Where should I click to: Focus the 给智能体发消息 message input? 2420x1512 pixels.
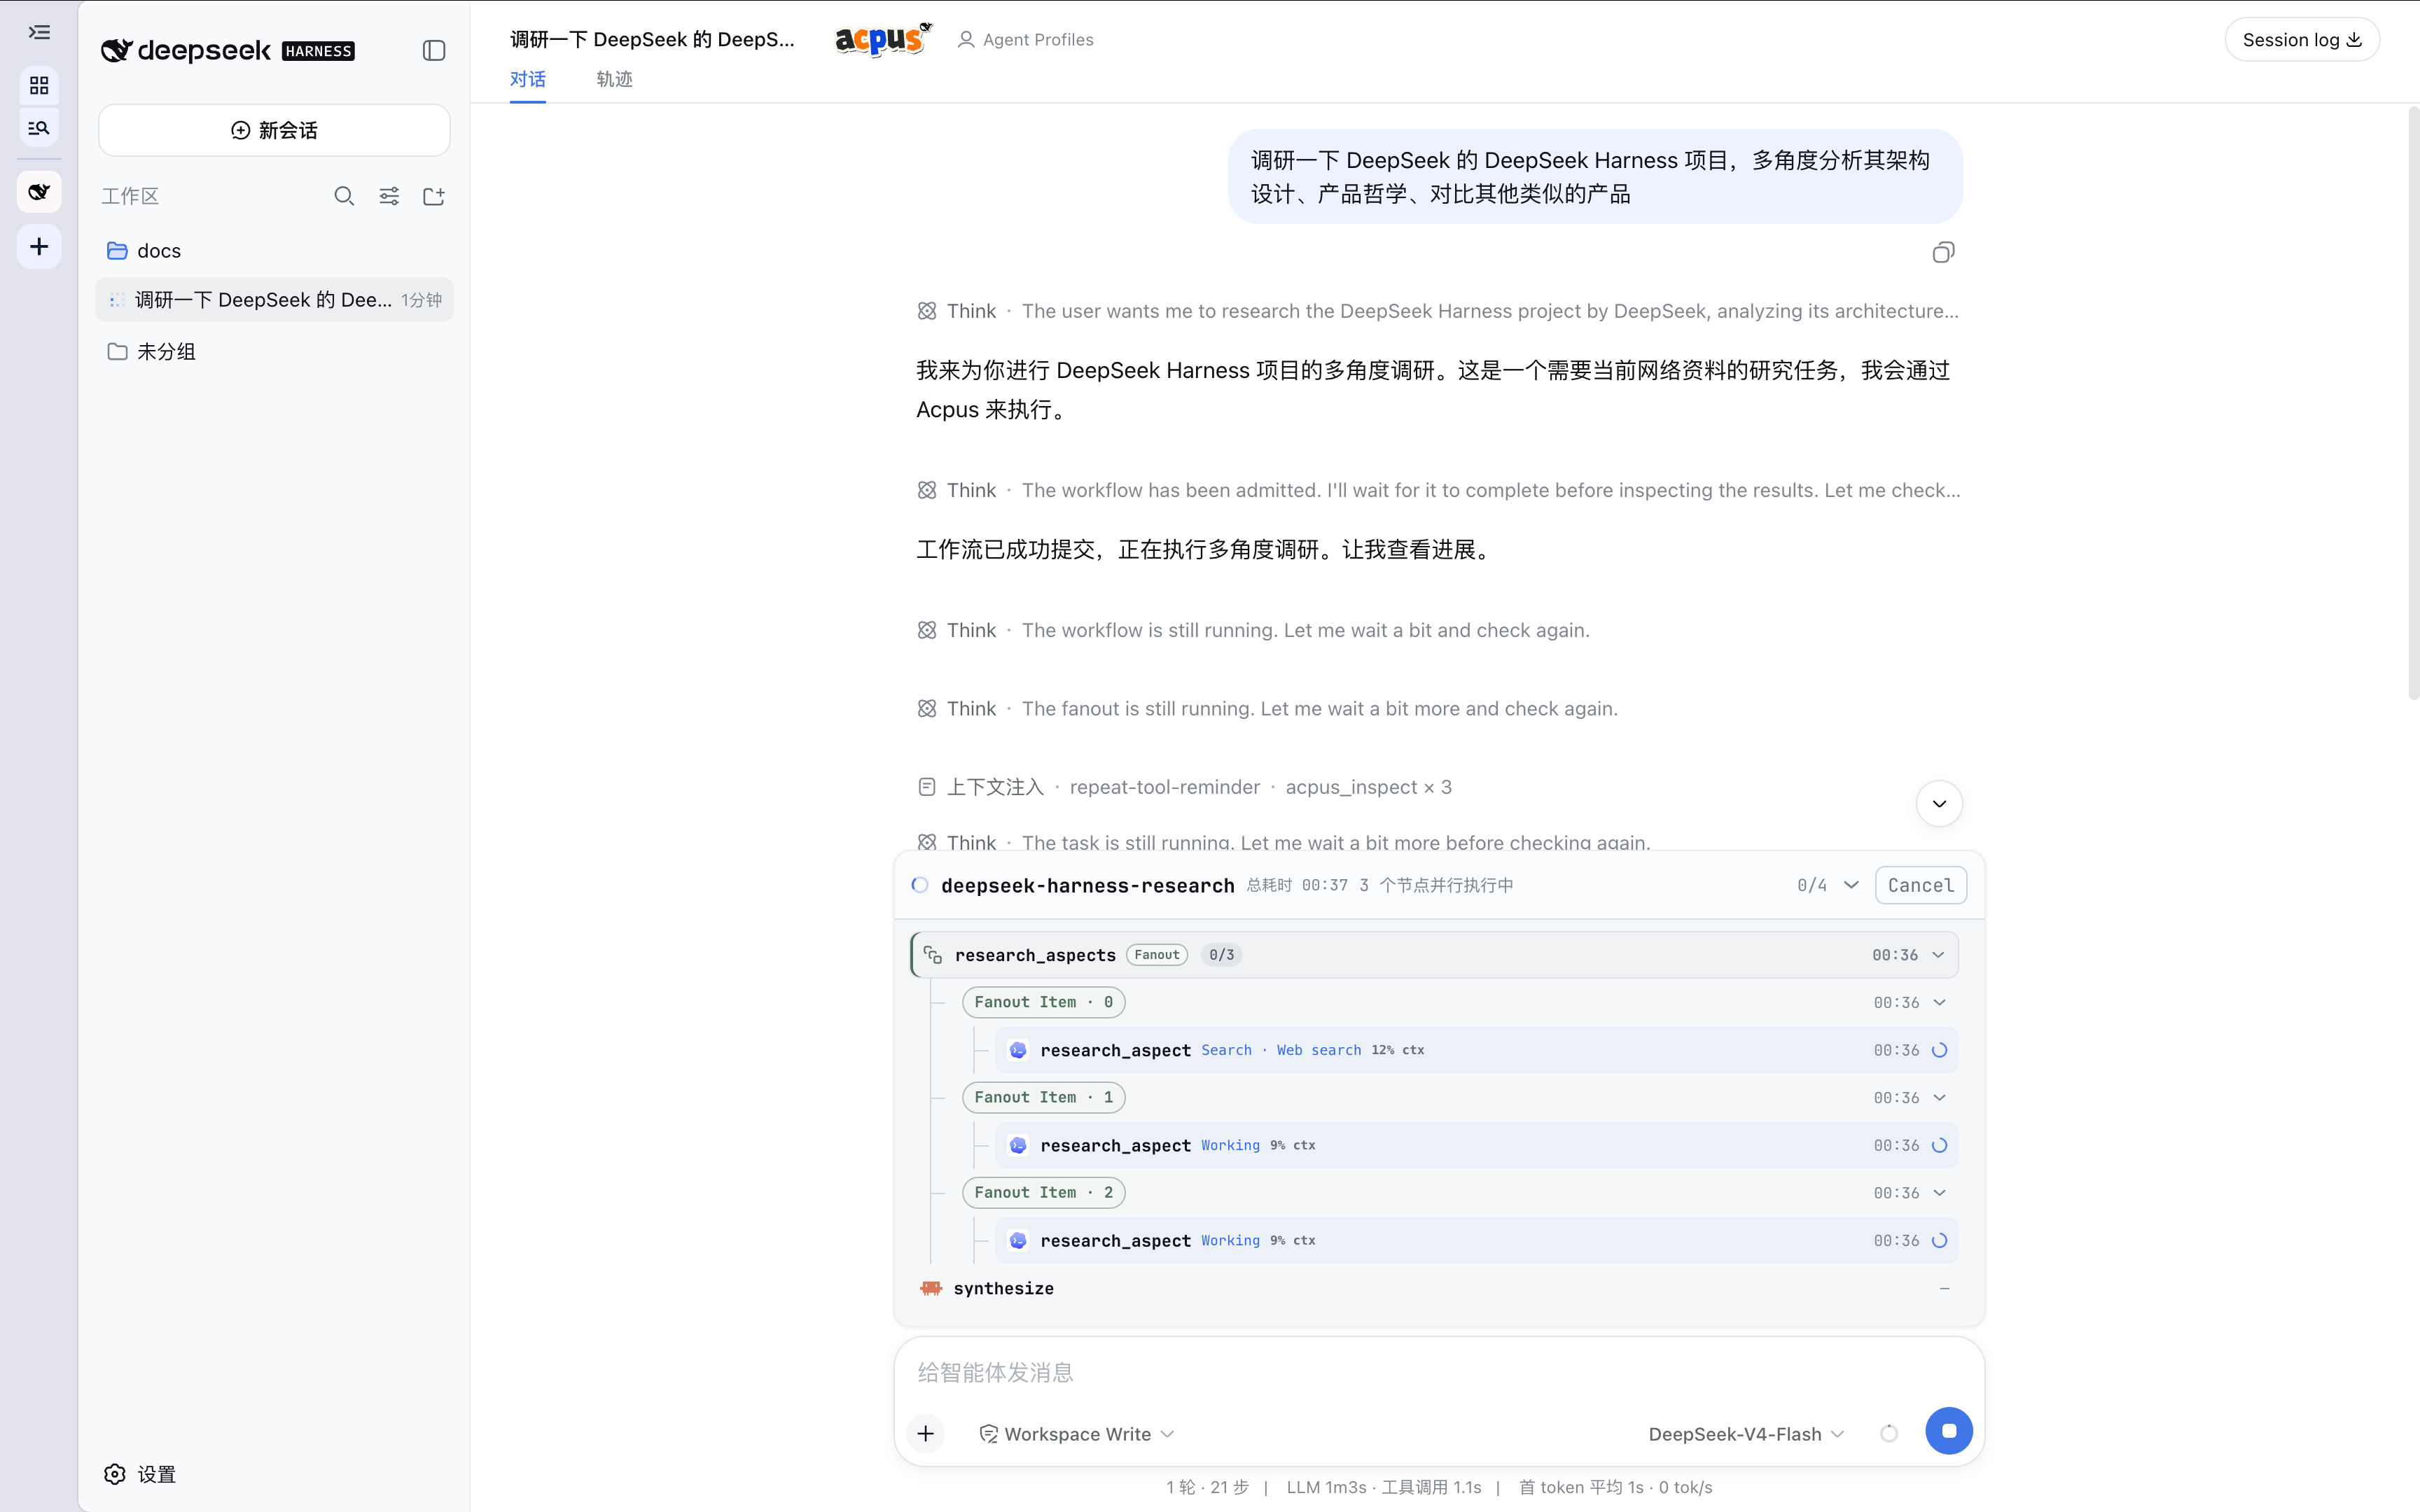(x=1438, y=1373)
